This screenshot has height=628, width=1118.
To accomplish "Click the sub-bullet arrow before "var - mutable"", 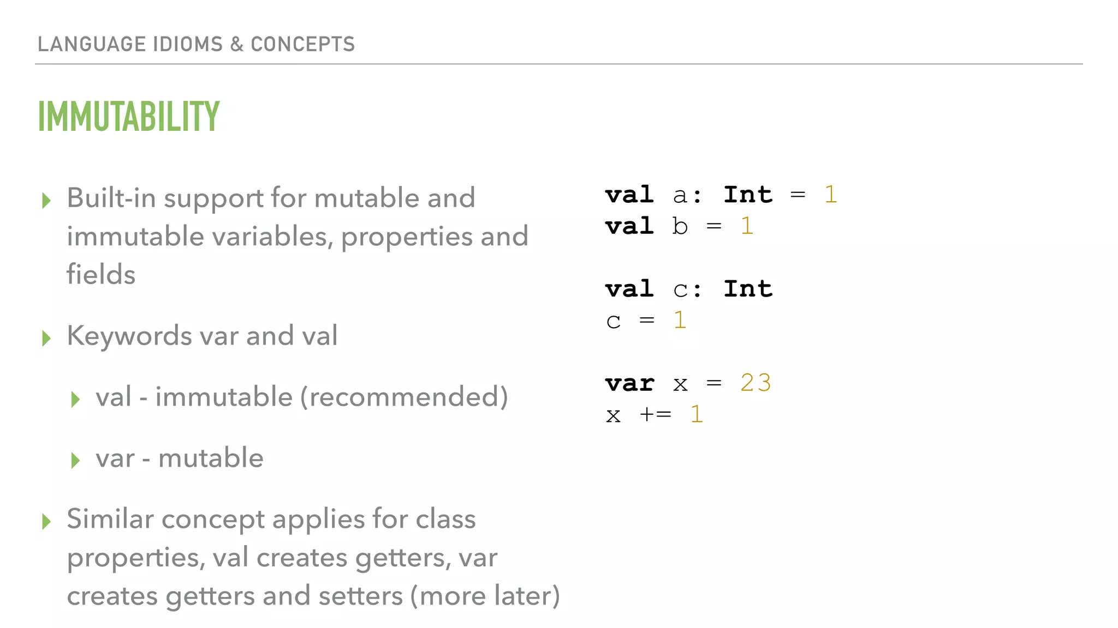I will pos(75,460).
